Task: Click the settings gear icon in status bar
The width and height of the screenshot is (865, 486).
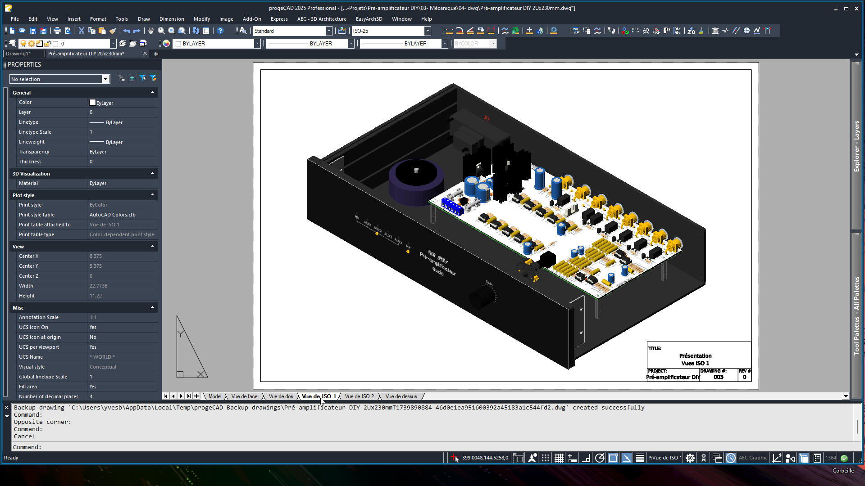Action: tap(690, 458)
